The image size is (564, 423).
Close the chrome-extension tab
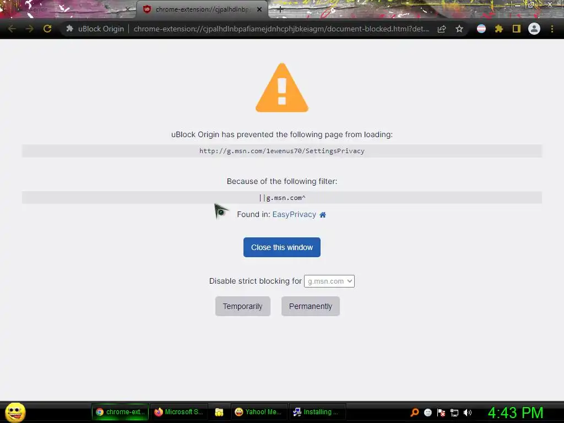click(259, 9)
